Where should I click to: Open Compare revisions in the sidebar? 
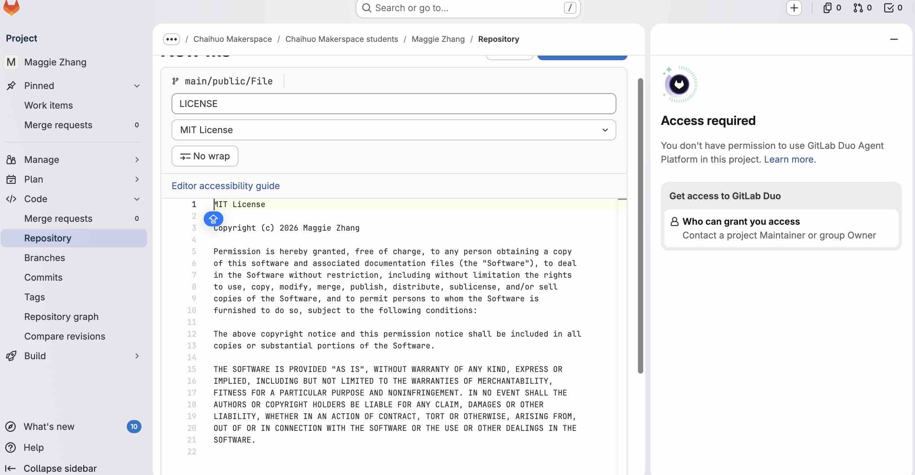pyautogui.click(x=74, y=336)
